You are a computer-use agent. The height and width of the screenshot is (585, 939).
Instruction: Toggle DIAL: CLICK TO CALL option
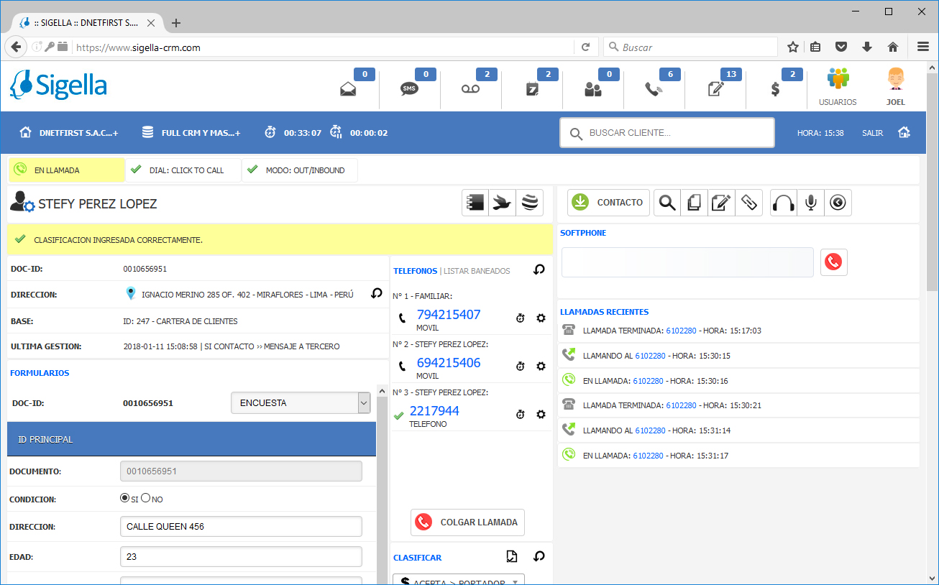[x=183, y=170]
